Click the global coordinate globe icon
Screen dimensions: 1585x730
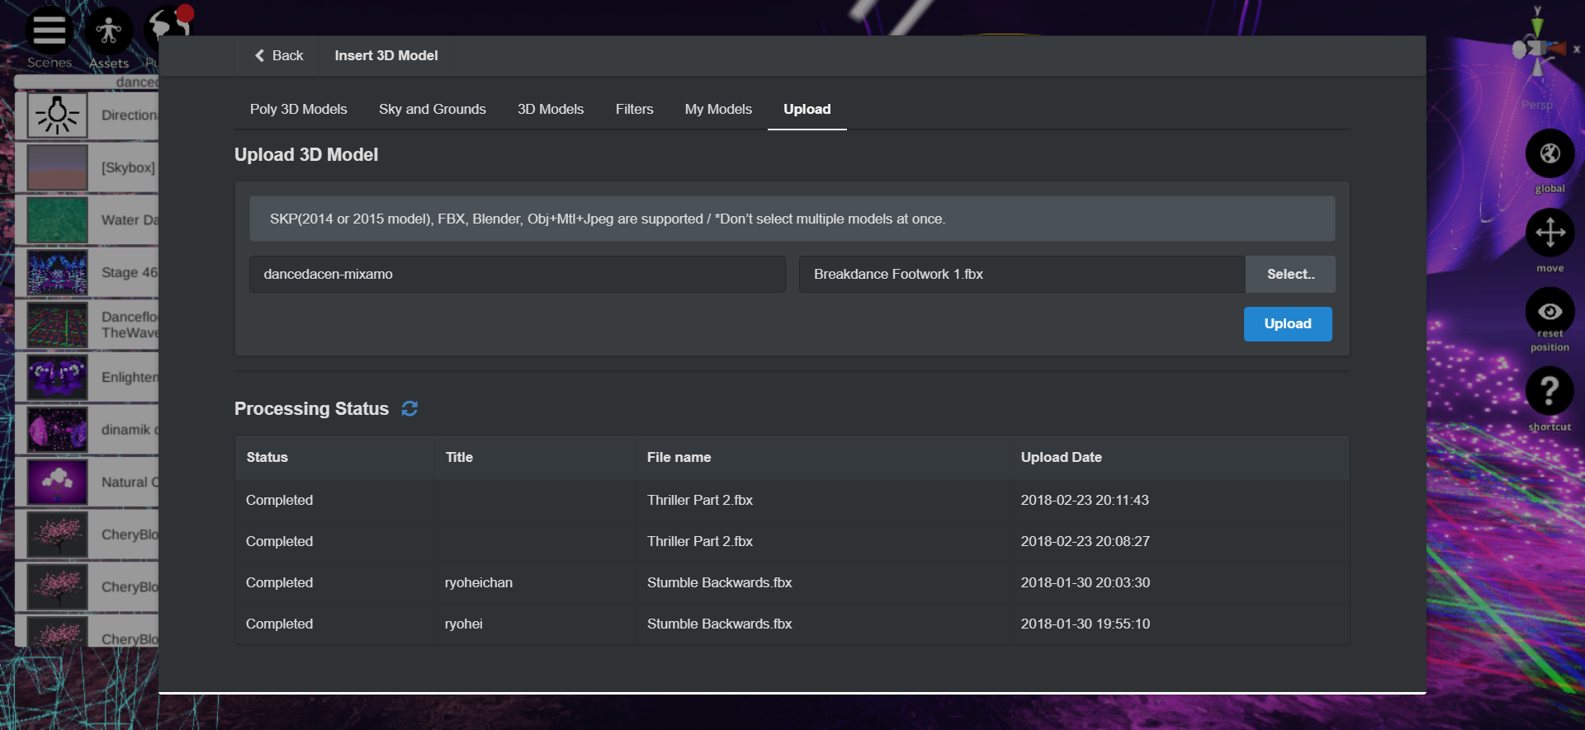pyautogui.click(x=1550, y=153)
